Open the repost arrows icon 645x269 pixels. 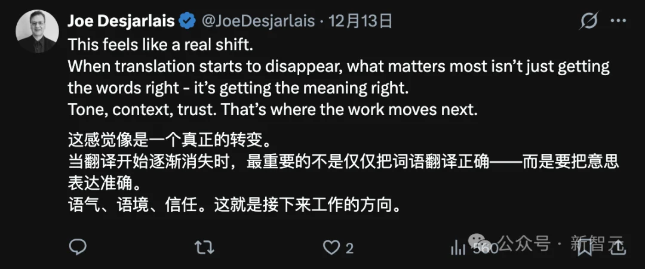(204, 247)
